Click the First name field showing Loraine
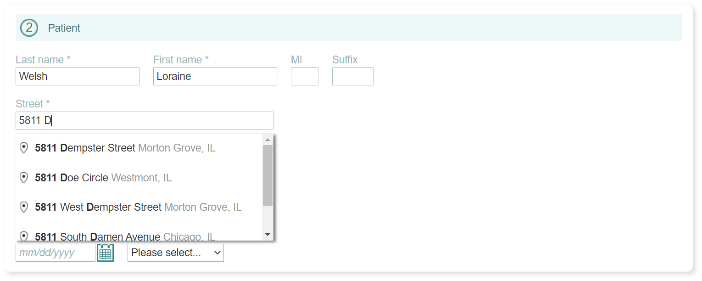Image resolution: width=702 pixels, height=281 pixels. (215, 76)
